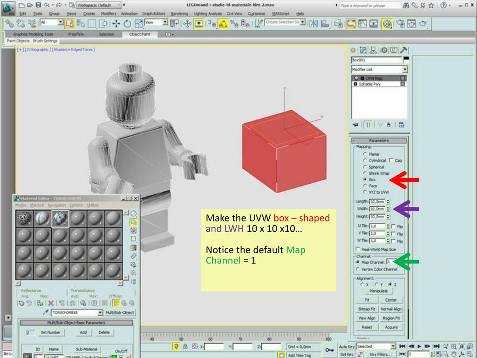Enable Real-World Map Size checkbox
This screenshot has width=477, height=358.
tap(358, 249)
